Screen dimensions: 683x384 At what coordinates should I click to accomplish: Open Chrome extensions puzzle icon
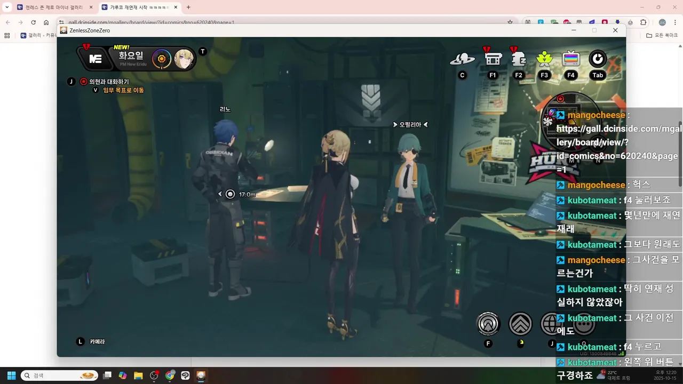point(644,22)
